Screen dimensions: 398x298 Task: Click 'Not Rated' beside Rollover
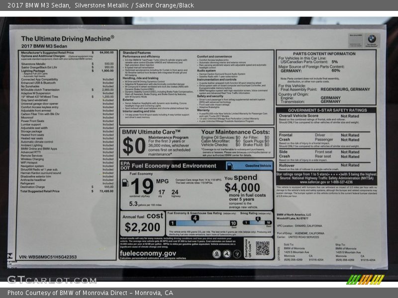tap(350, 165)
